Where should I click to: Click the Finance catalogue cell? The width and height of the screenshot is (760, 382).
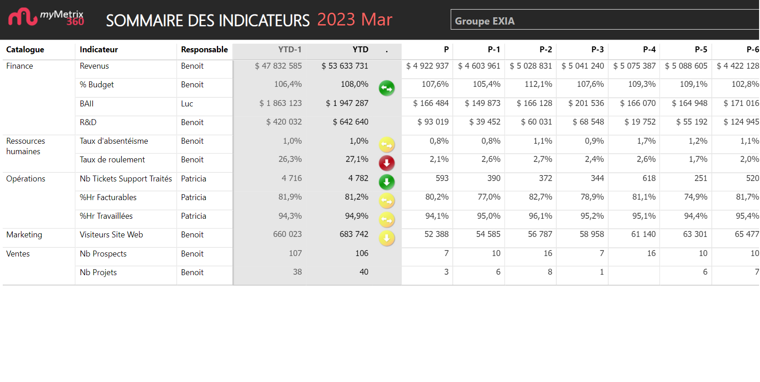pyautogui.click(x=20, y=66)
